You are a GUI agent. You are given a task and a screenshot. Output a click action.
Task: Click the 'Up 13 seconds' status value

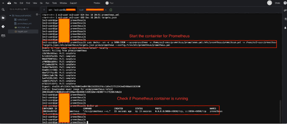pyautogui.click(x=143, y=111)
